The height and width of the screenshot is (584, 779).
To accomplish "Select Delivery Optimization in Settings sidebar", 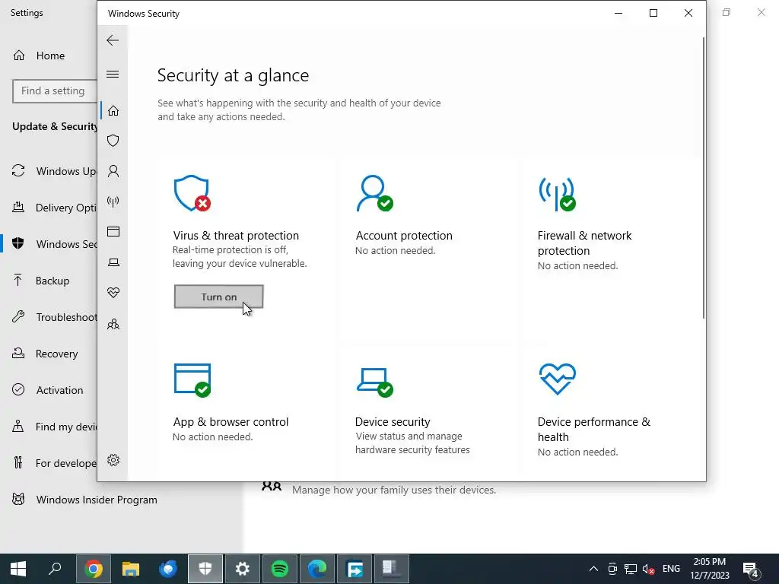I will [x=49, y=208].
